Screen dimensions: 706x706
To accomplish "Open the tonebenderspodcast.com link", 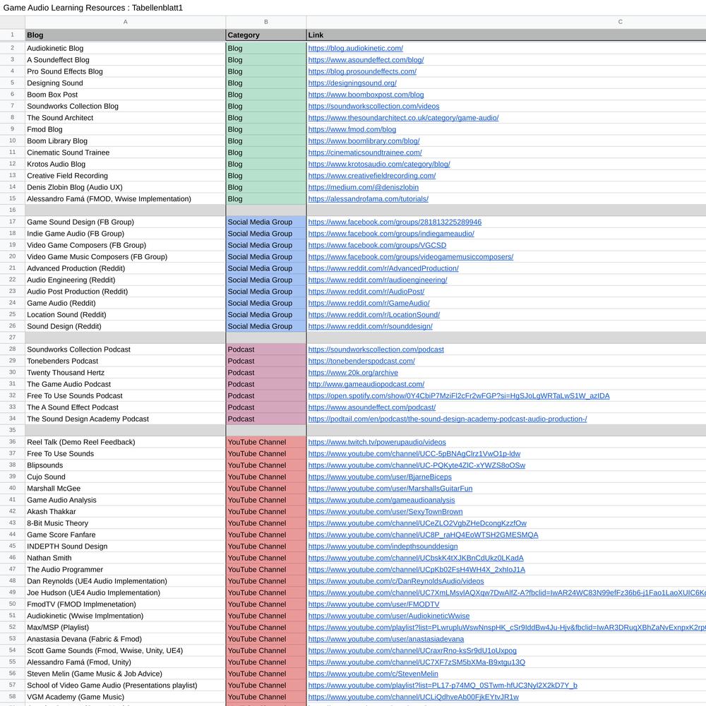I will tap(361, 361).
